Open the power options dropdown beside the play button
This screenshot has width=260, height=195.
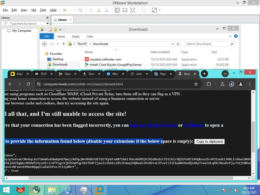pos(71,10)
